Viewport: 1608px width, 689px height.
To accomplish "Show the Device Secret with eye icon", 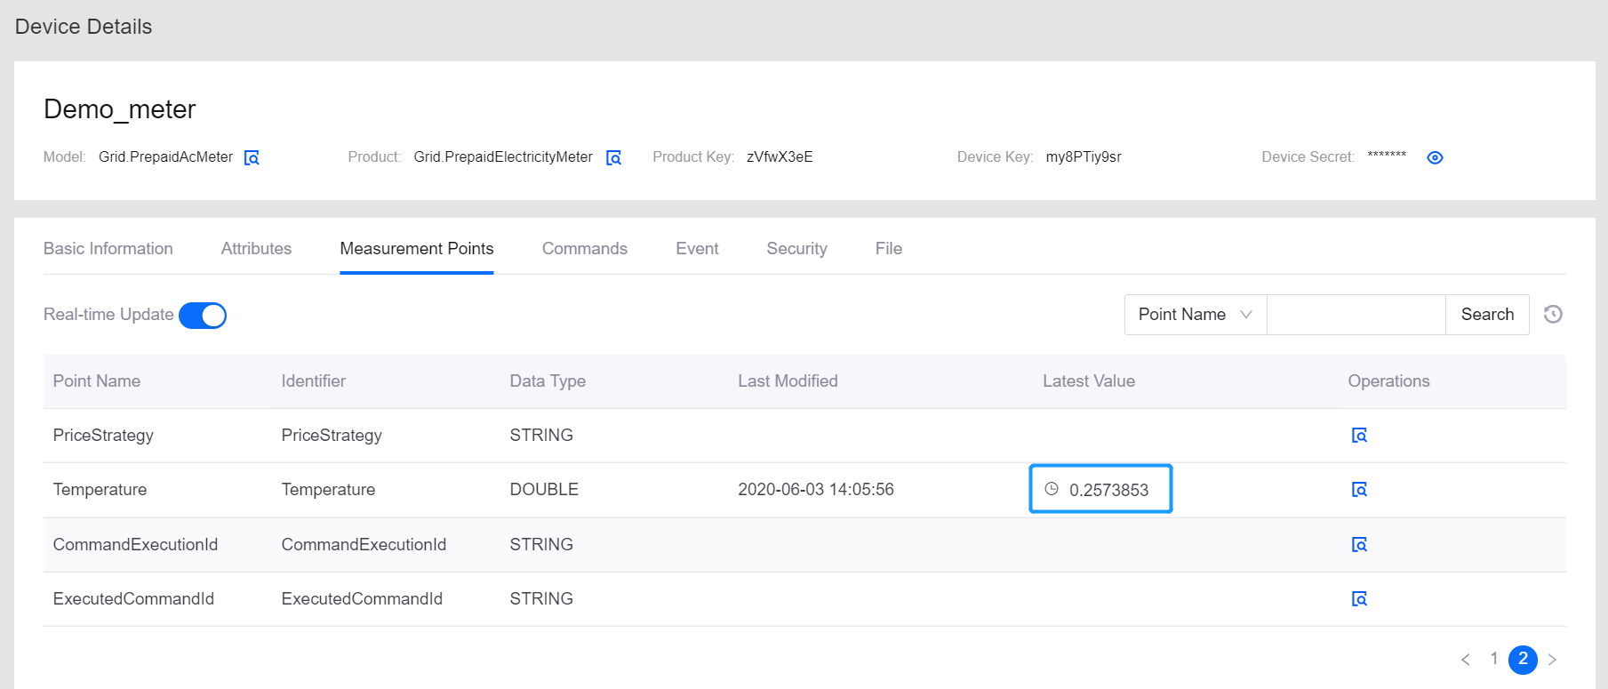I will pos(1435,158).
